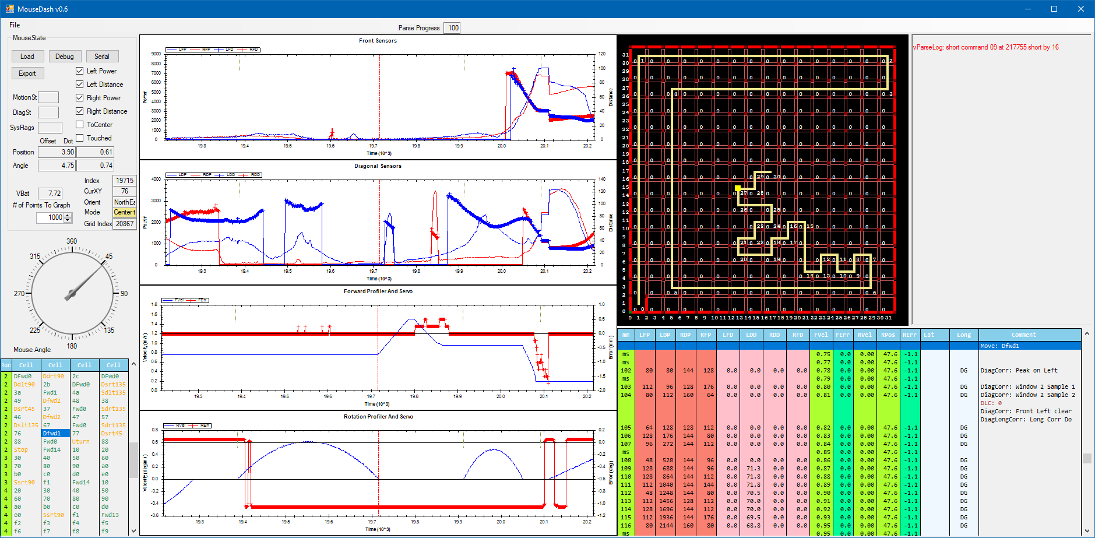1095x538 pixels.
Task: Click the Load button
Action: [x=27, y=57]
